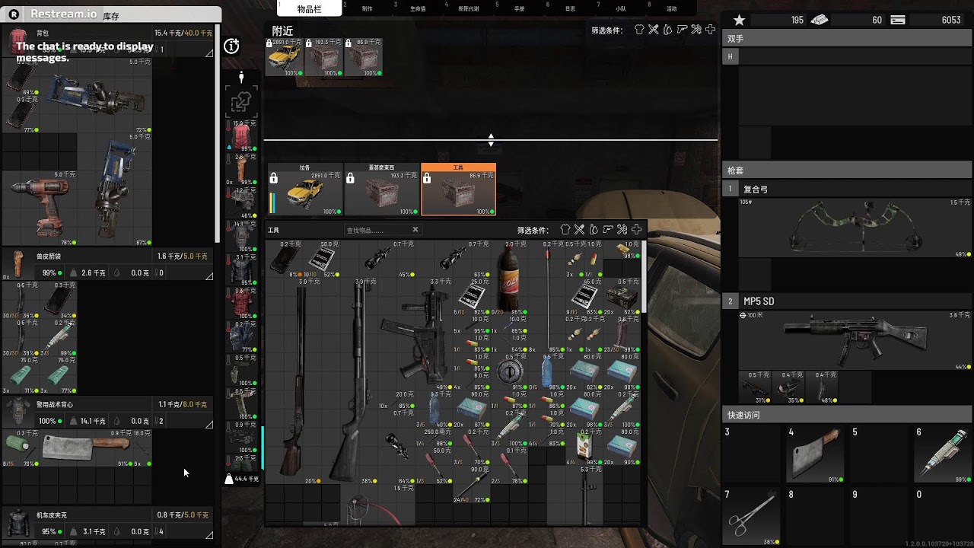Filter 工具 container by water drop icon
974x548 pixels.
(594, 229)
